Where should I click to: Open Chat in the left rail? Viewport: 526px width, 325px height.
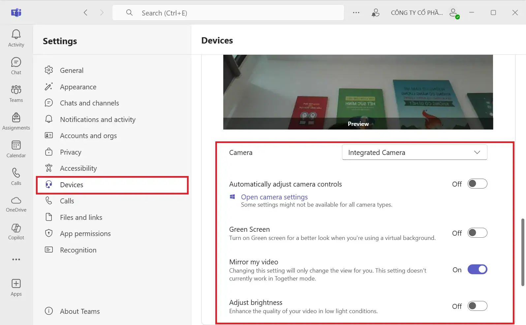coord(16,66)
